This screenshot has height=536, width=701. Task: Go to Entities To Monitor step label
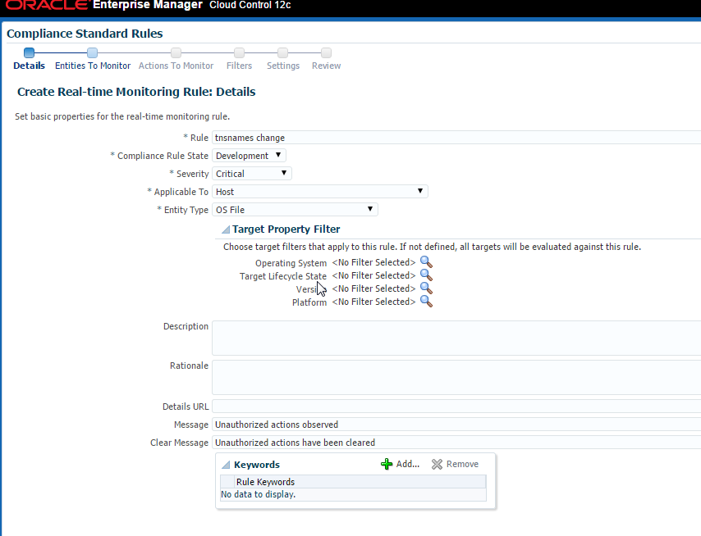pyautogui.click(x=93, y=66)
